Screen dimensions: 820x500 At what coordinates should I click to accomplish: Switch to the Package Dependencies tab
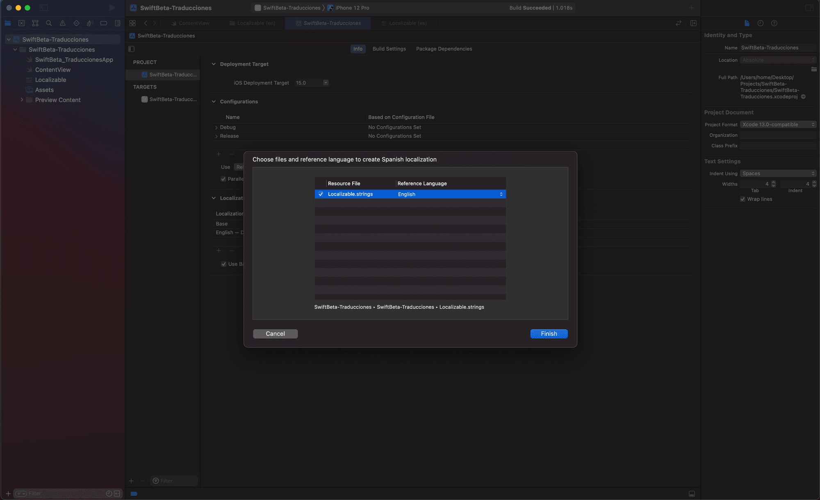444,49
